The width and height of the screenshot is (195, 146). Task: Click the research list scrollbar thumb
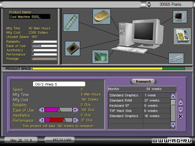(x=173, y=103)
